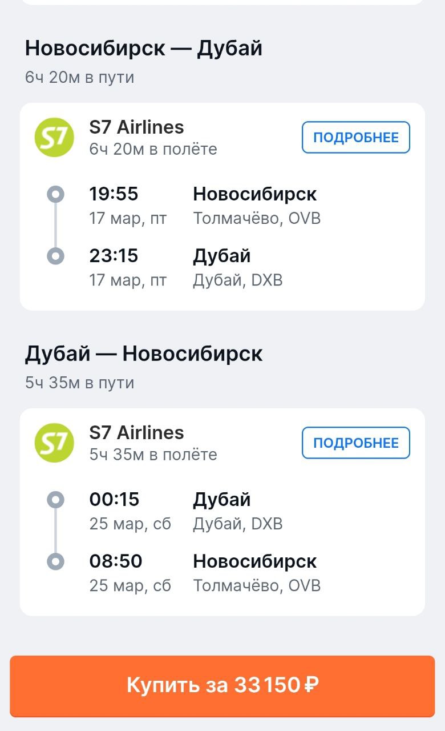
Task: Click the 00:15 return departure time
Action: coord(114,500)
